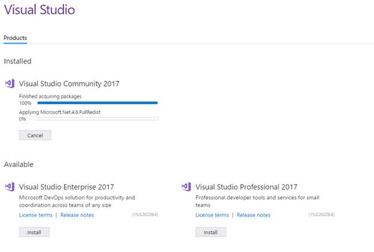Cancel the Community 2017 installation
Screen dimensions: 374x252
pyautogui.click(x=35, y=136)
